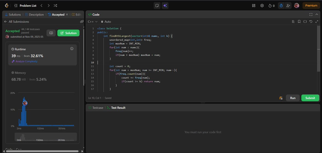Open the book notes button beside Solution

click(51, 33)
